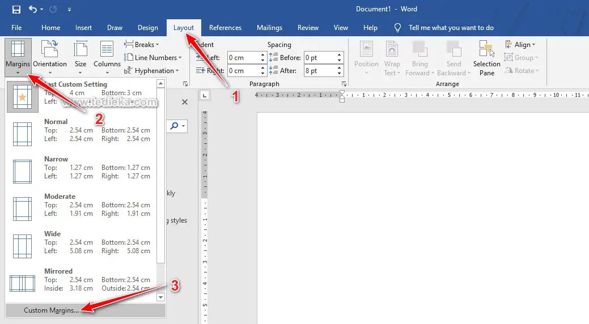Click the Margins button
Screen dimensions: 589x324
coord(18,57)
